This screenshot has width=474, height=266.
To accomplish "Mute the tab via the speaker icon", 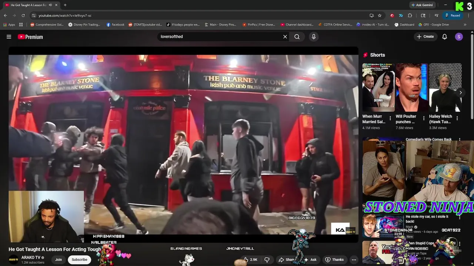I will coord(50,5).
